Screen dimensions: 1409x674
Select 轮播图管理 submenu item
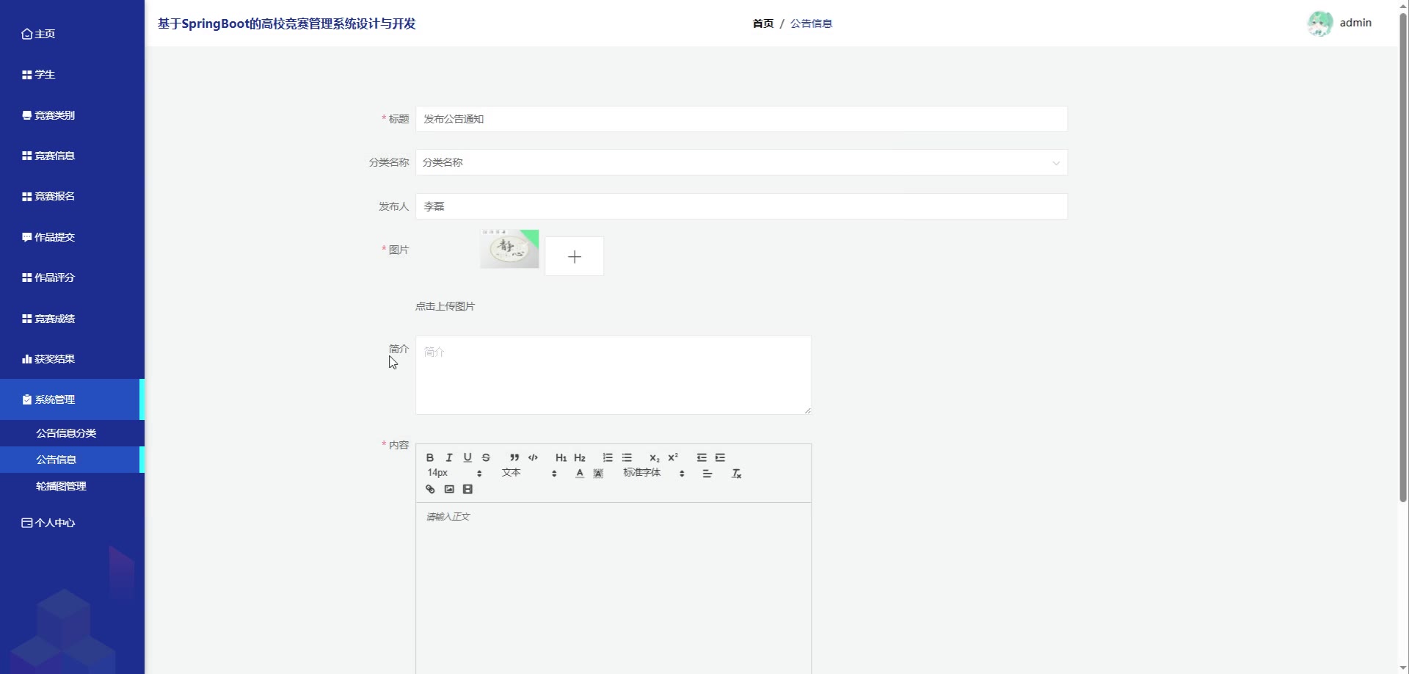(72, 486)
